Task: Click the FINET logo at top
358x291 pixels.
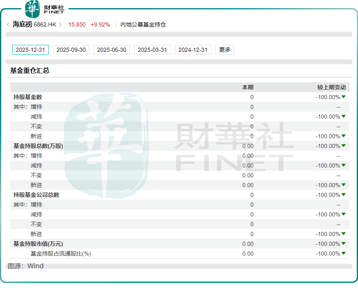Action: click(45, 9)
